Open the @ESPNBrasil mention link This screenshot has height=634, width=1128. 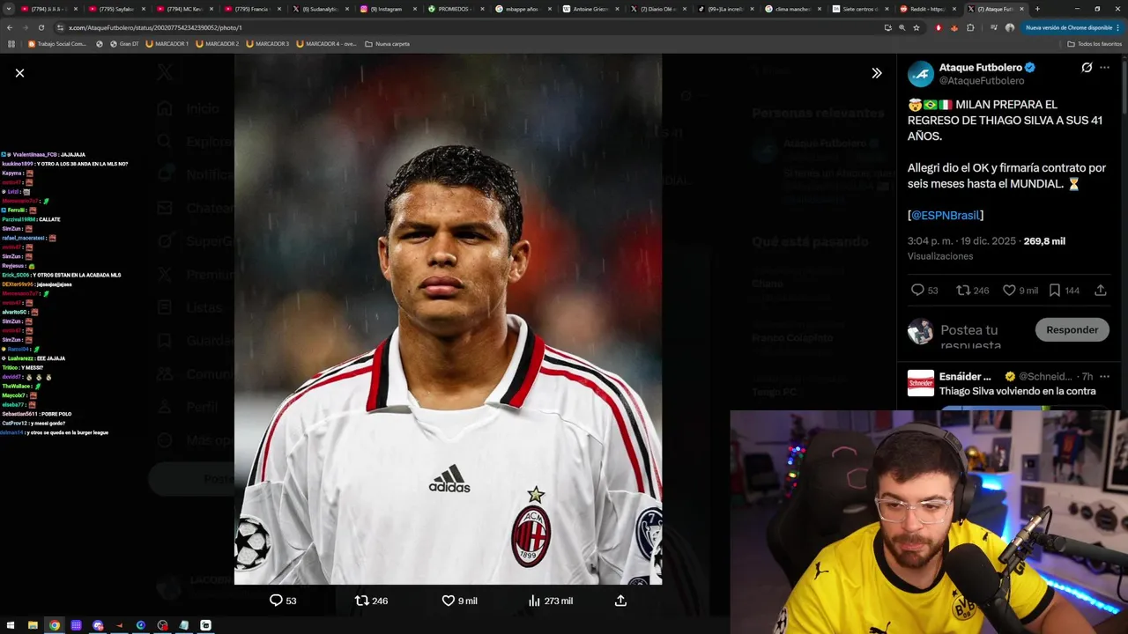(946, 215)
